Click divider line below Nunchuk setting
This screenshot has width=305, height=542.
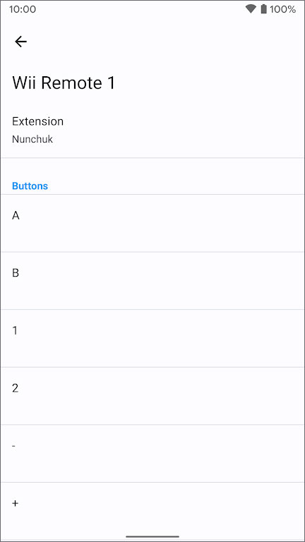(152, 158)
